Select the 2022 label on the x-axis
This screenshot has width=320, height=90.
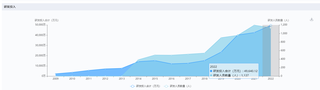click(271, 79)
